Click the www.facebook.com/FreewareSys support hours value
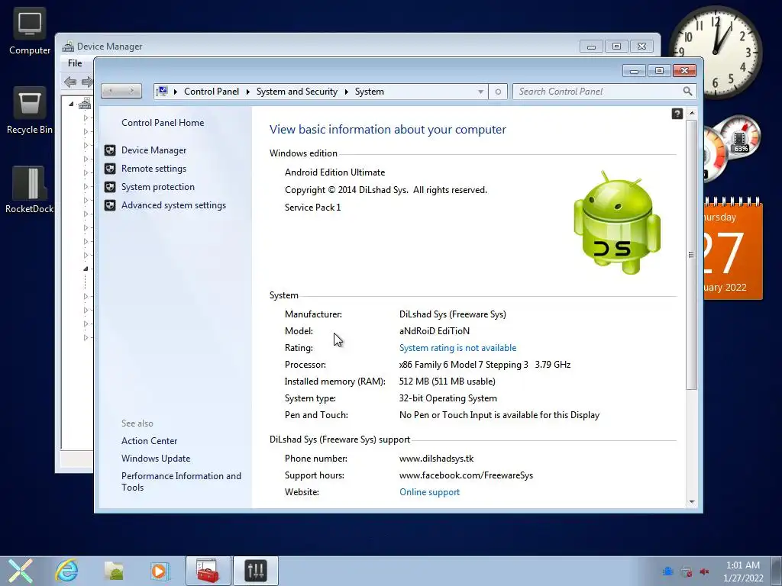 [466, 475]
